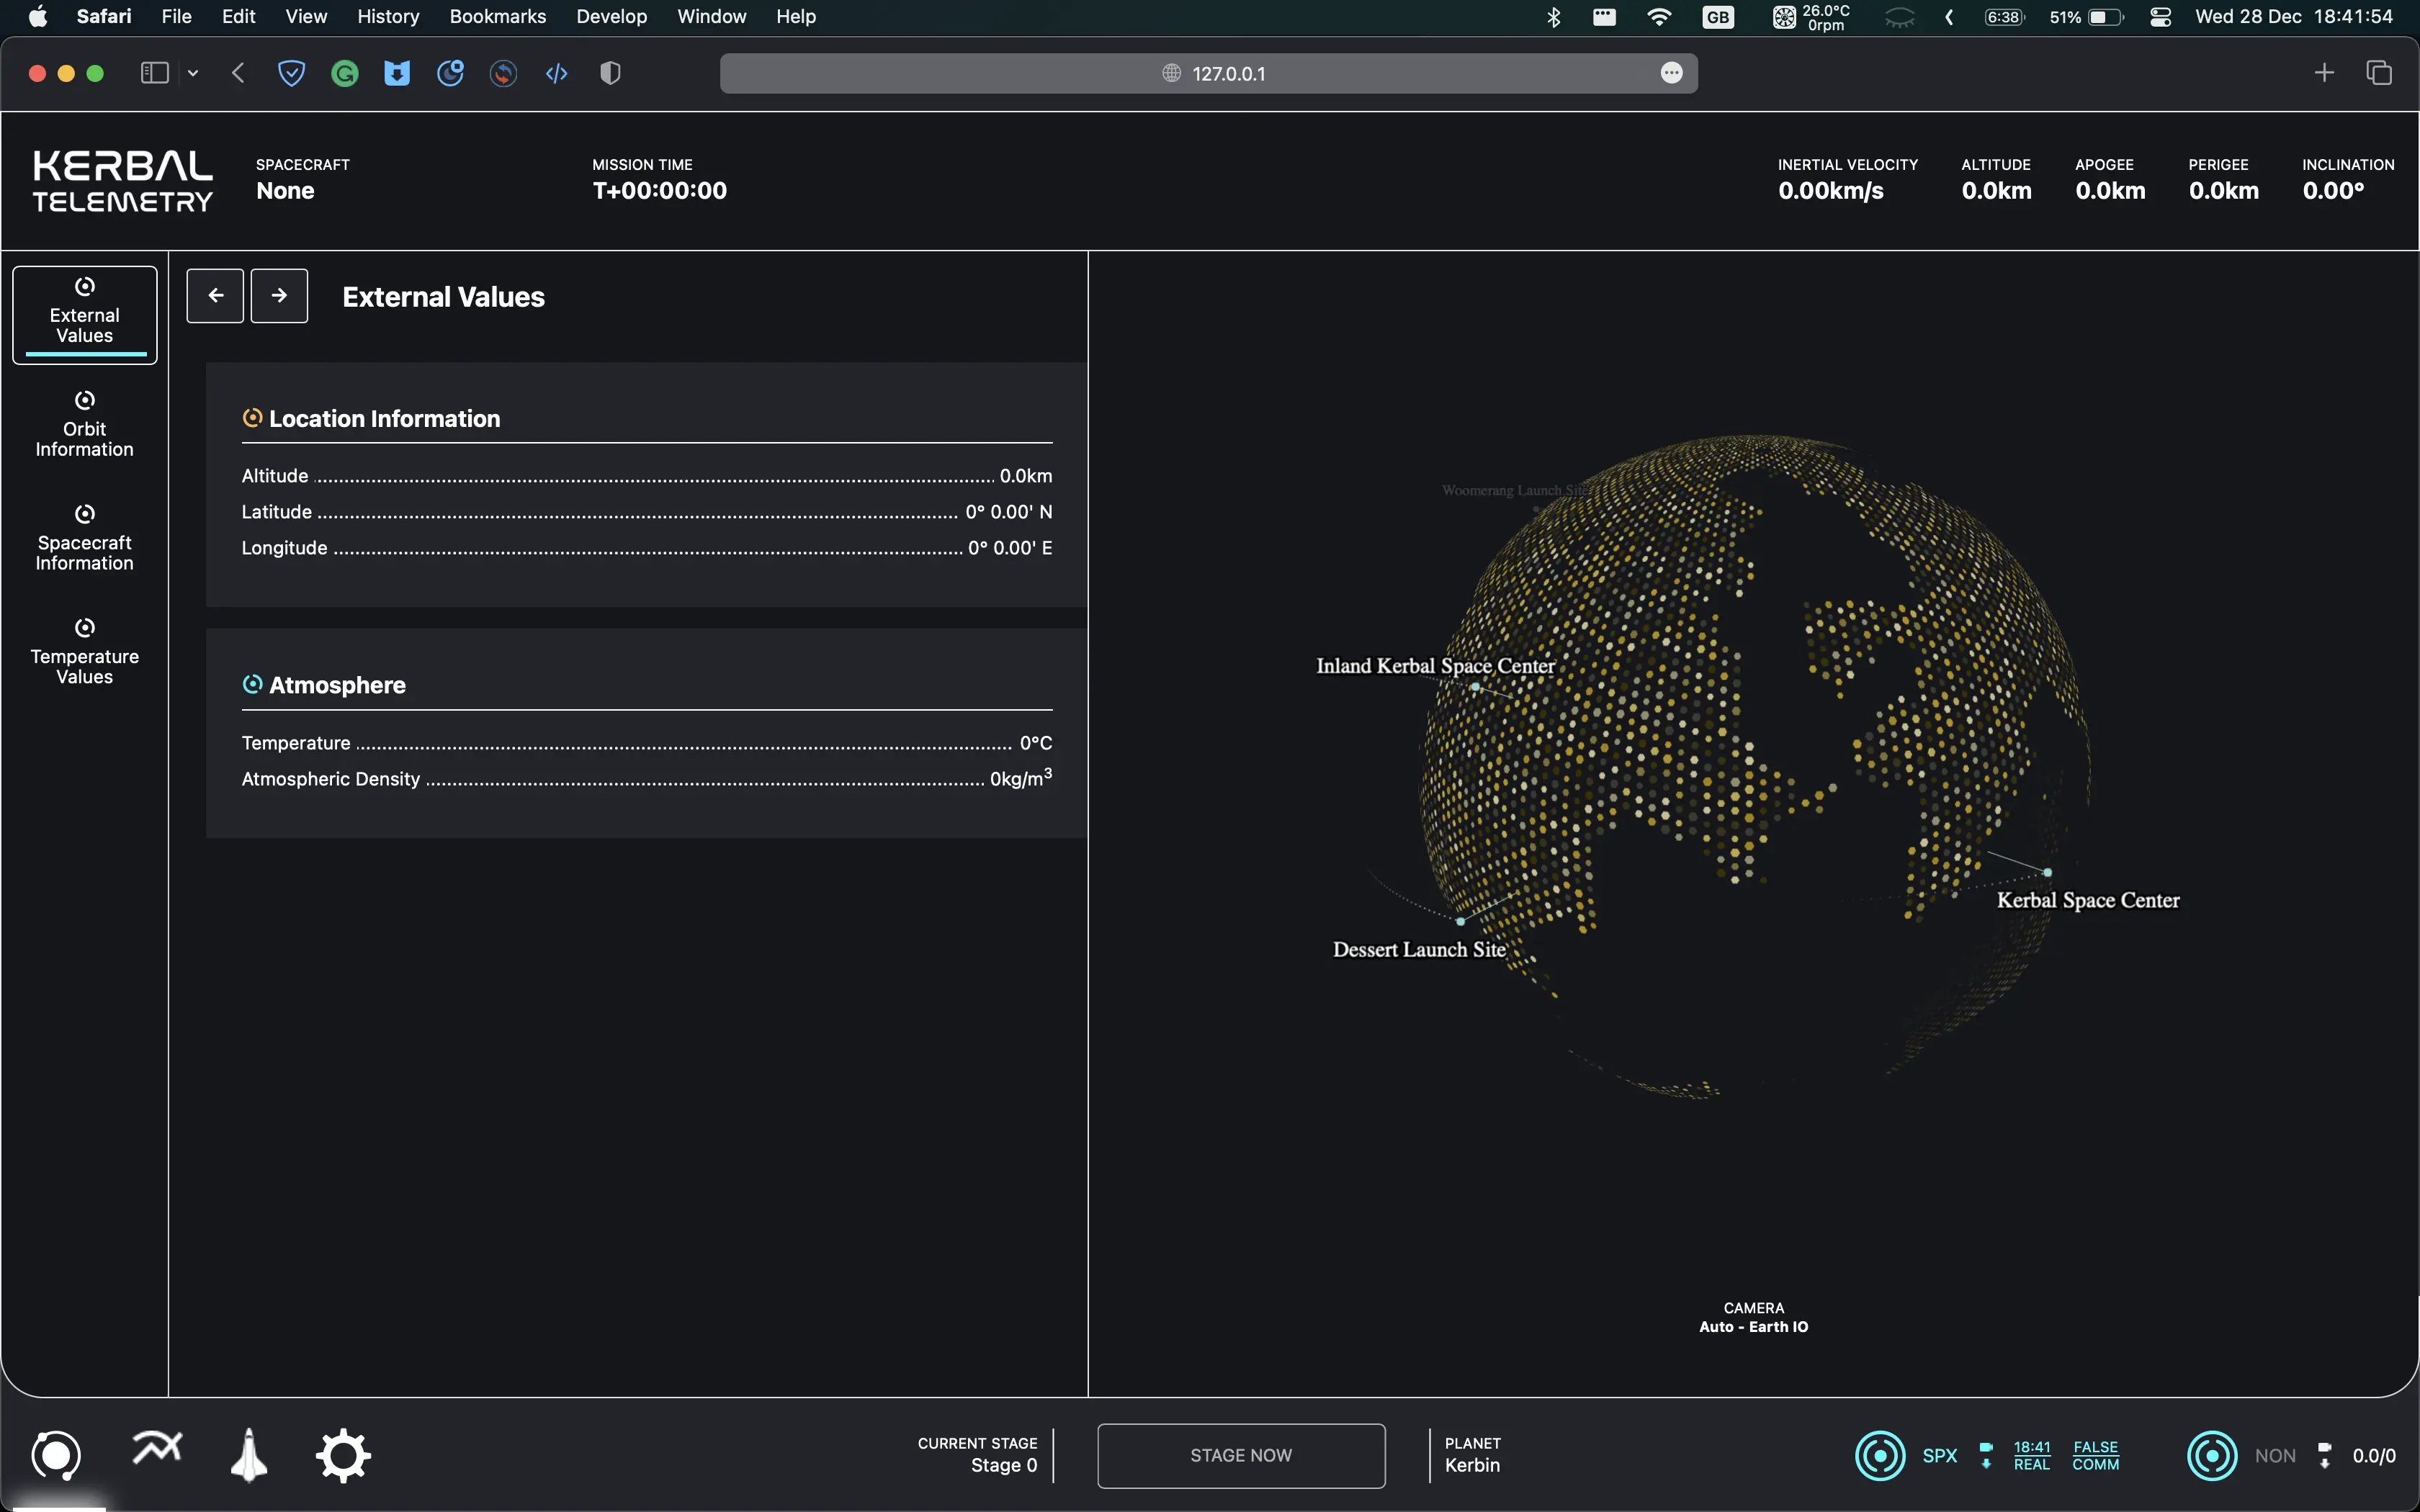Click the Camera Auto - Earth IO label

[x=1753, y=1317]
